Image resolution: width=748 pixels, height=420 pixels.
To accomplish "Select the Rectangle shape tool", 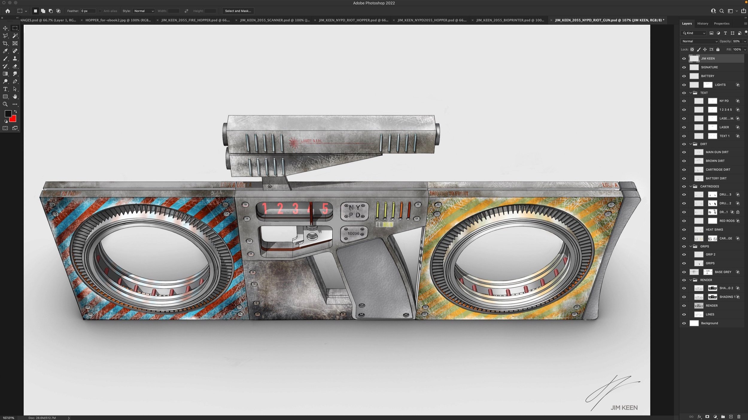I will click(x=5, y=97).
